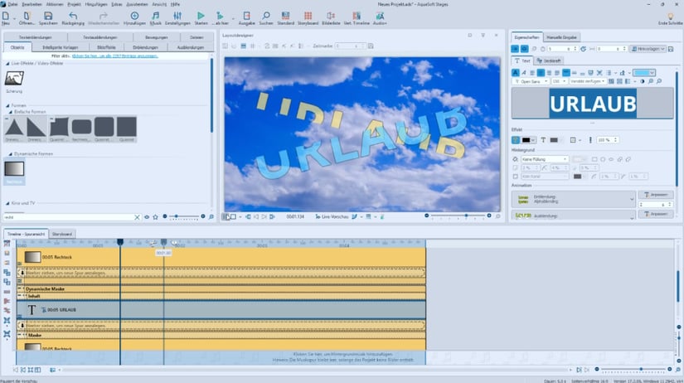The width and height of the screenshot is (684, 383).
Task: Open the Objekte tab in toolbox
Action: pyautogui.click(x=17, y=47)
